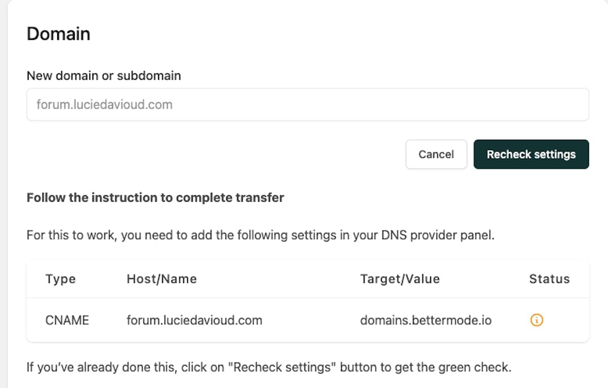Click the Status column header
This screenshot has width=608, height=388.
549,279
